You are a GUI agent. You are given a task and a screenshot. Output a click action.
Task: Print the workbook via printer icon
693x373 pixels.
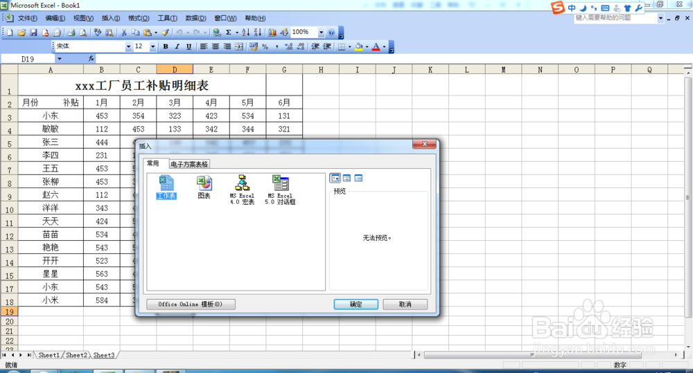71,33
